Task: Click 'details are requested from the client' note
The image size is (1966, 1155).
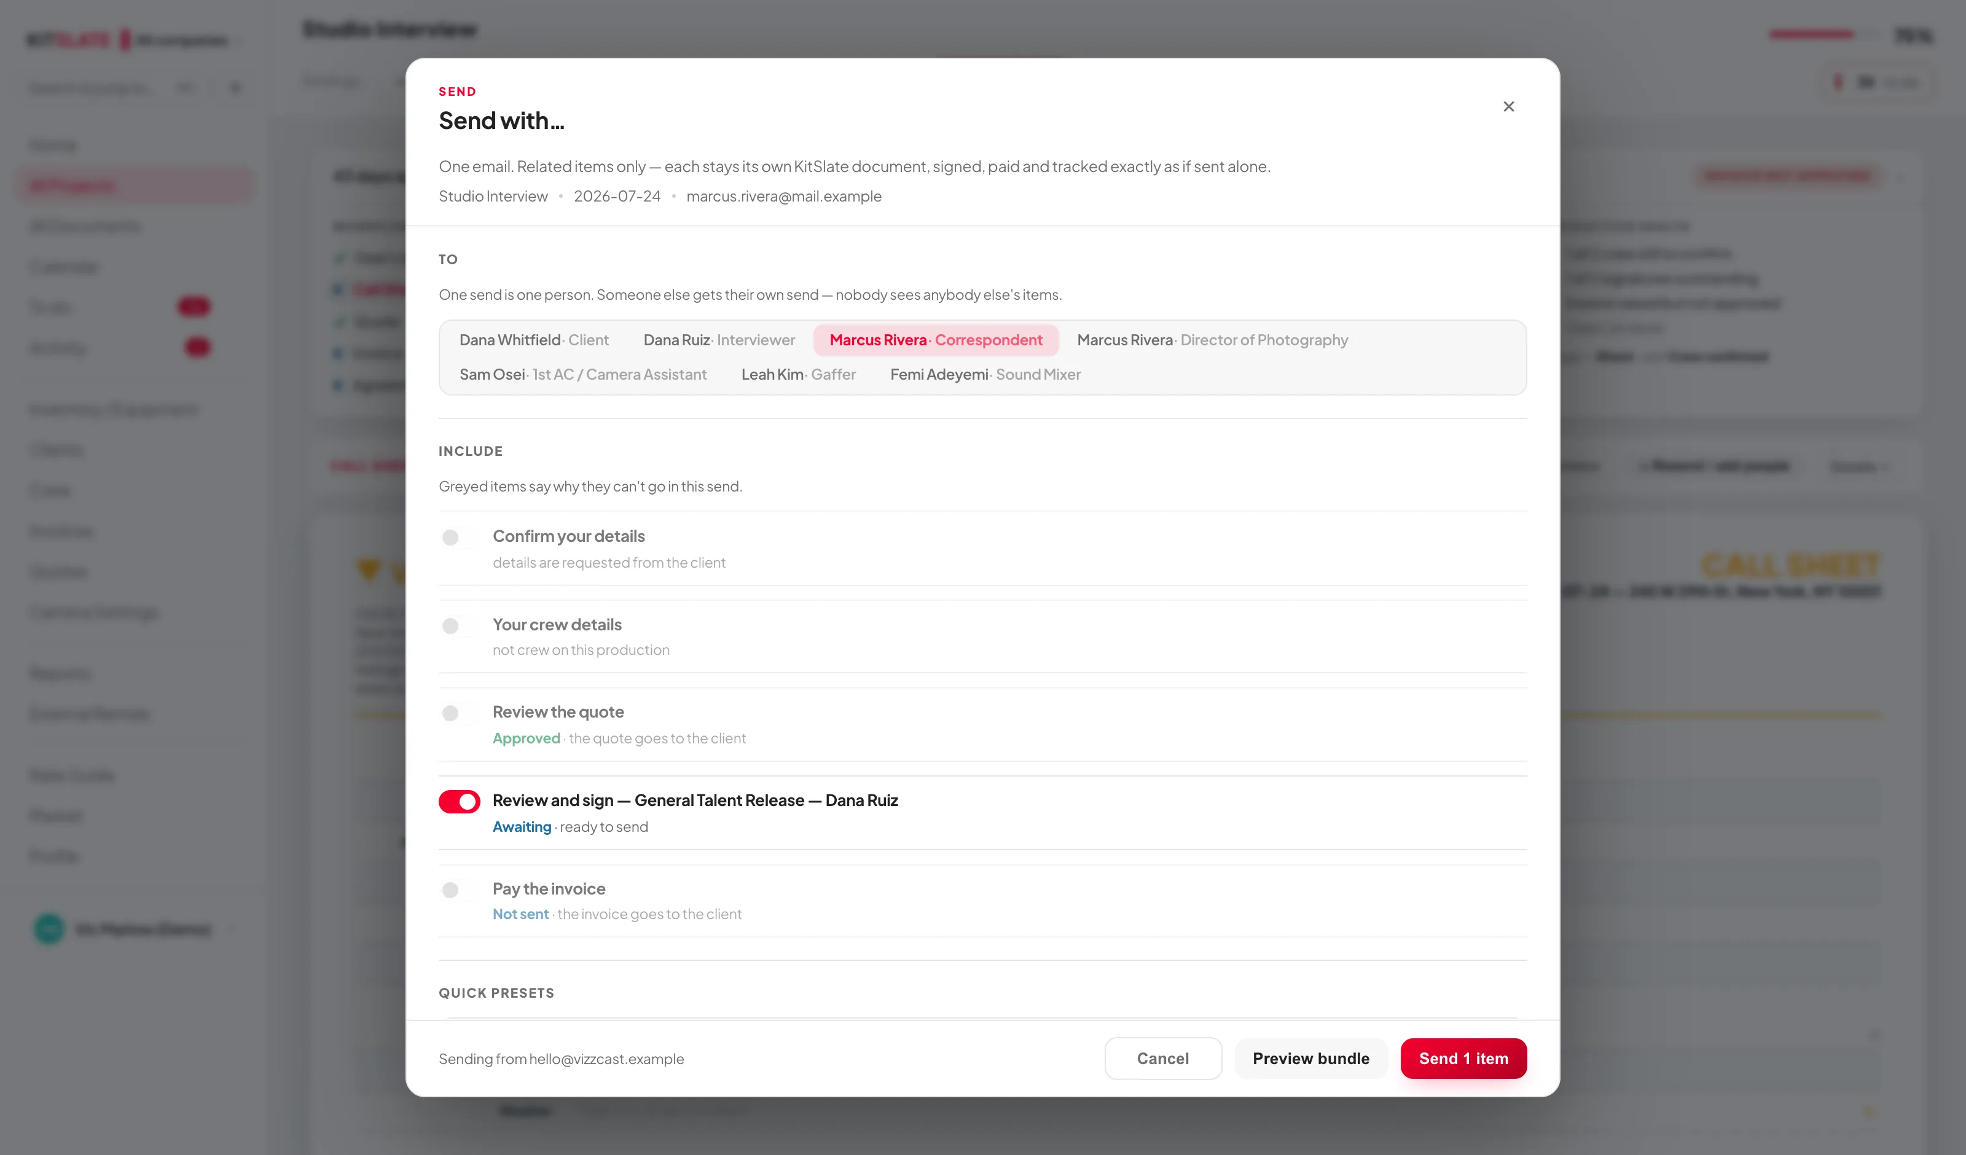Action: 608,563
